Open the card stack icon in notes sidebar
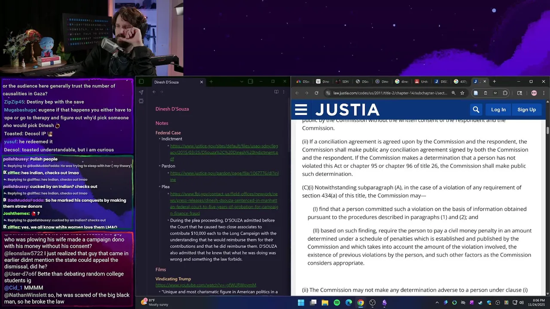This screenshot has height=309, width=550. [x=141, y=101]
